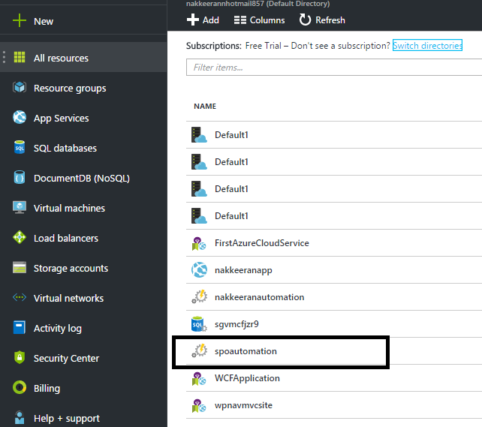Click the Switch directories link

[x=427, y=46]
